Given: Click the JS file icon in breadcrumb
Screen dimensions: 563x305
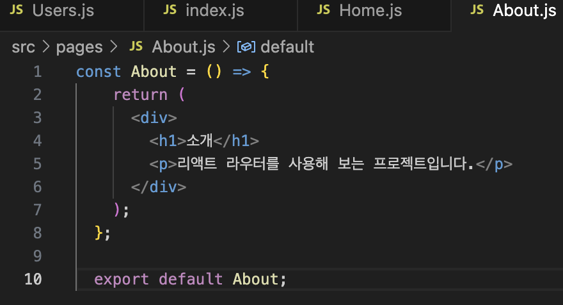Looking at the screenshot, I should click(136, 46).
